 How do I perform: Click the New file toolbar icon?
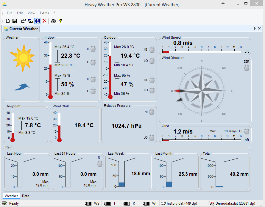pyautogui.click(x=8, y=21)
